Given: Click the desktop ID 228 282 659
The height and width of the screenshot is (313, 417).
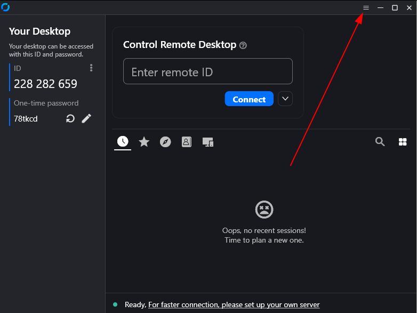Looking at the screenshot, I should (45, 84).
